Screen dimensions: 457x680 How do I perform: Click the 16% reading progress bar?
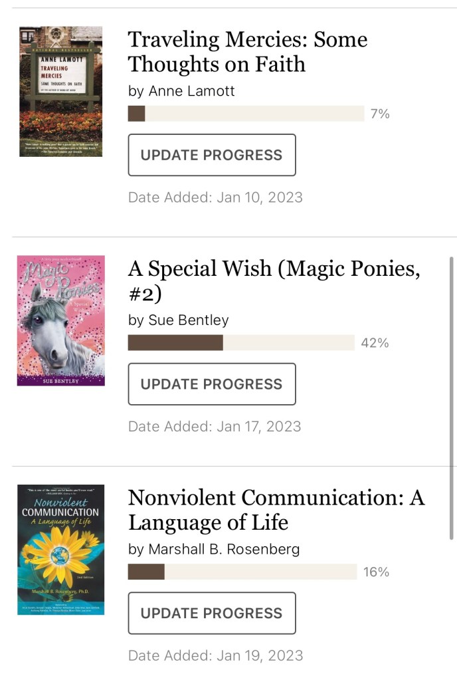point(242,572)
